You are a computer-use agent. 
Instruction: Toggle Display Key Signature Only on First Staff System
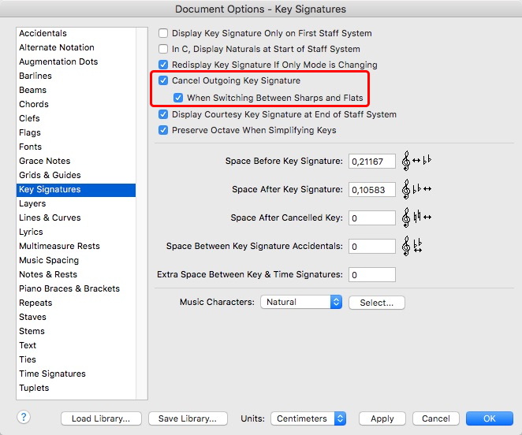pos(163,34)
